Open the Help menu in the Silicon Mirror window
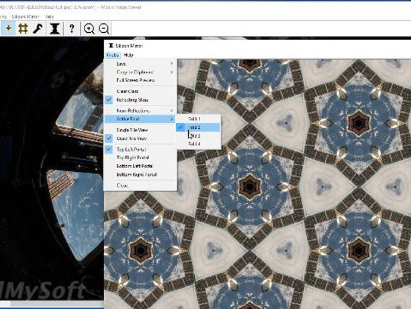 [x=128, y=55]
